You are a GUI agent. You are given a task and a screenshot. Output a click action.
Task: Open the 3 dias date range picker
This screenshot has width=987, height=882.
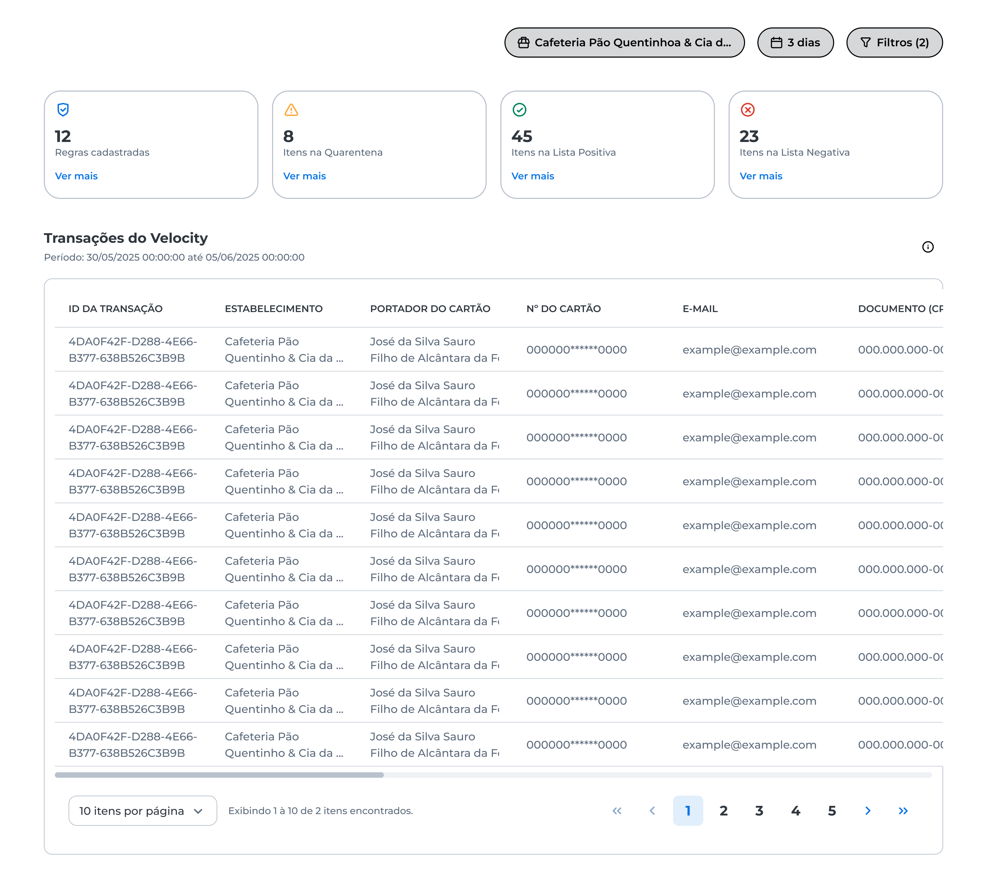[795, 43]
